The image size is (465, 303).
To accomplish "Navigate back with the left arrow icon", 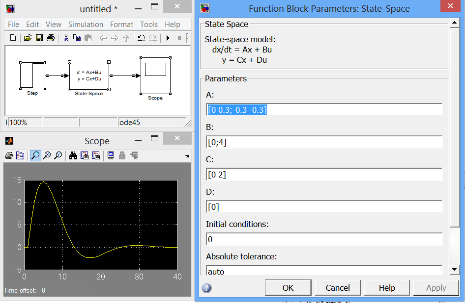I will click(103, 38).
